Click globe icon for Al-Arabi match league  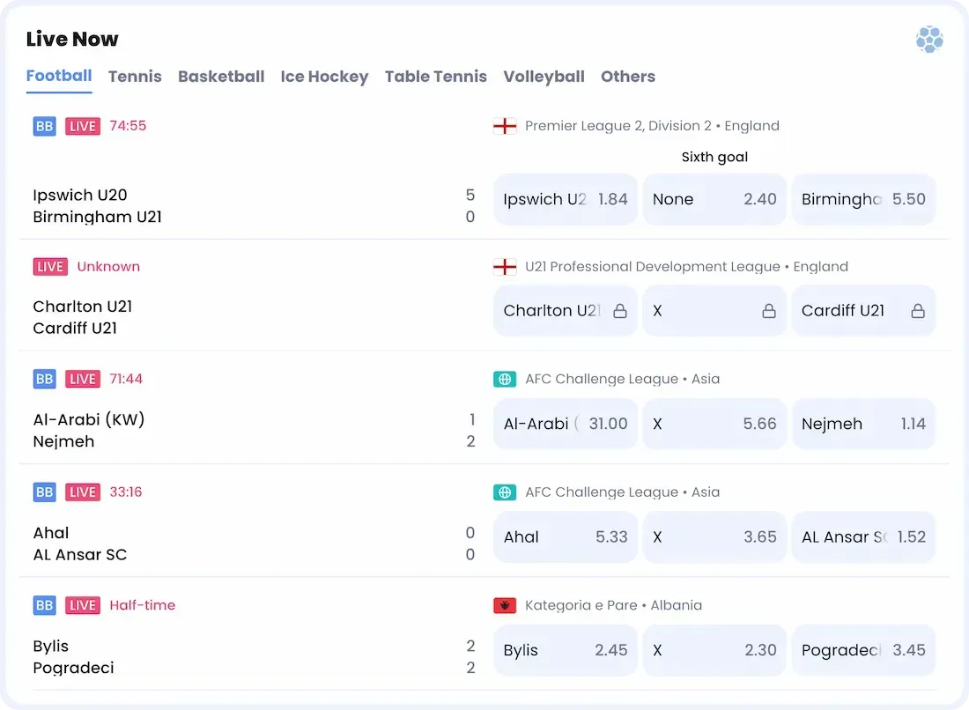point(504,379)
